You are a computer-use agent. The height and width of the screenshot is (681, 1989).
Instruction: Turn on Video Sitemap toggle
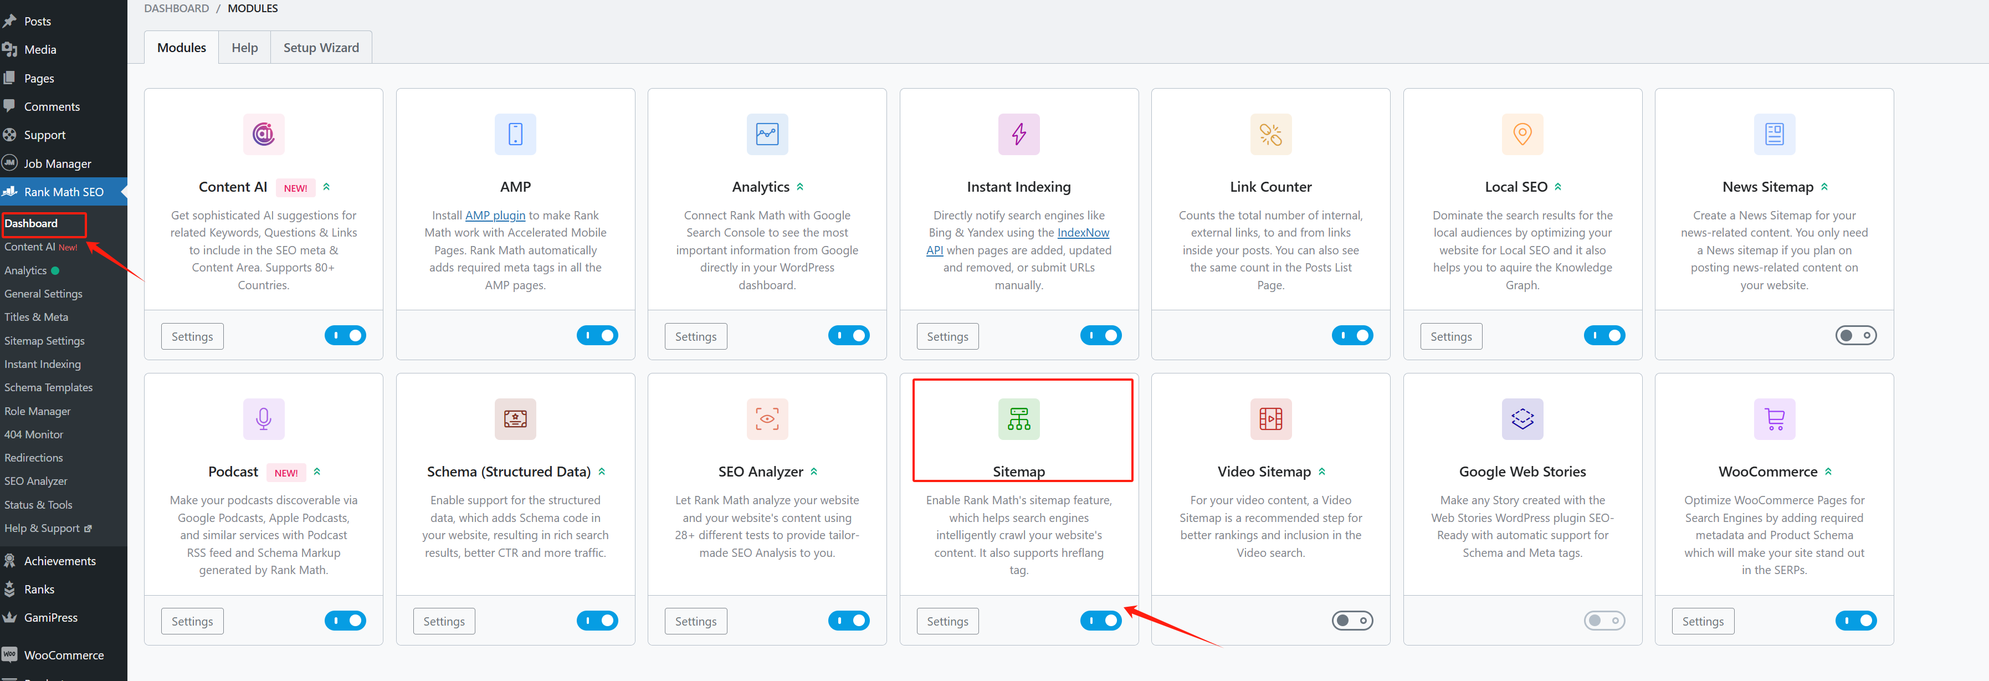pos(1352,621)
